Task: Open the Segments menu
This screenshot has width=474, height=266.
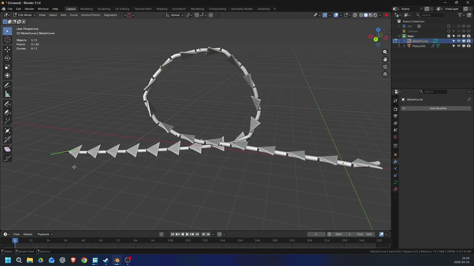Action: [x=110, y=15]
